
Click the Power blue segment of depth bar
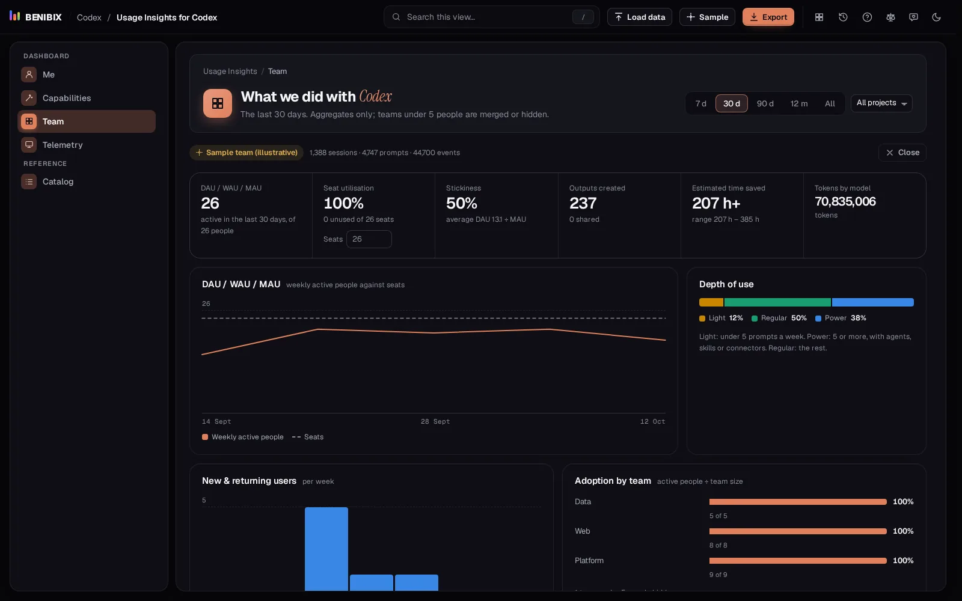[x=873, y=302]
